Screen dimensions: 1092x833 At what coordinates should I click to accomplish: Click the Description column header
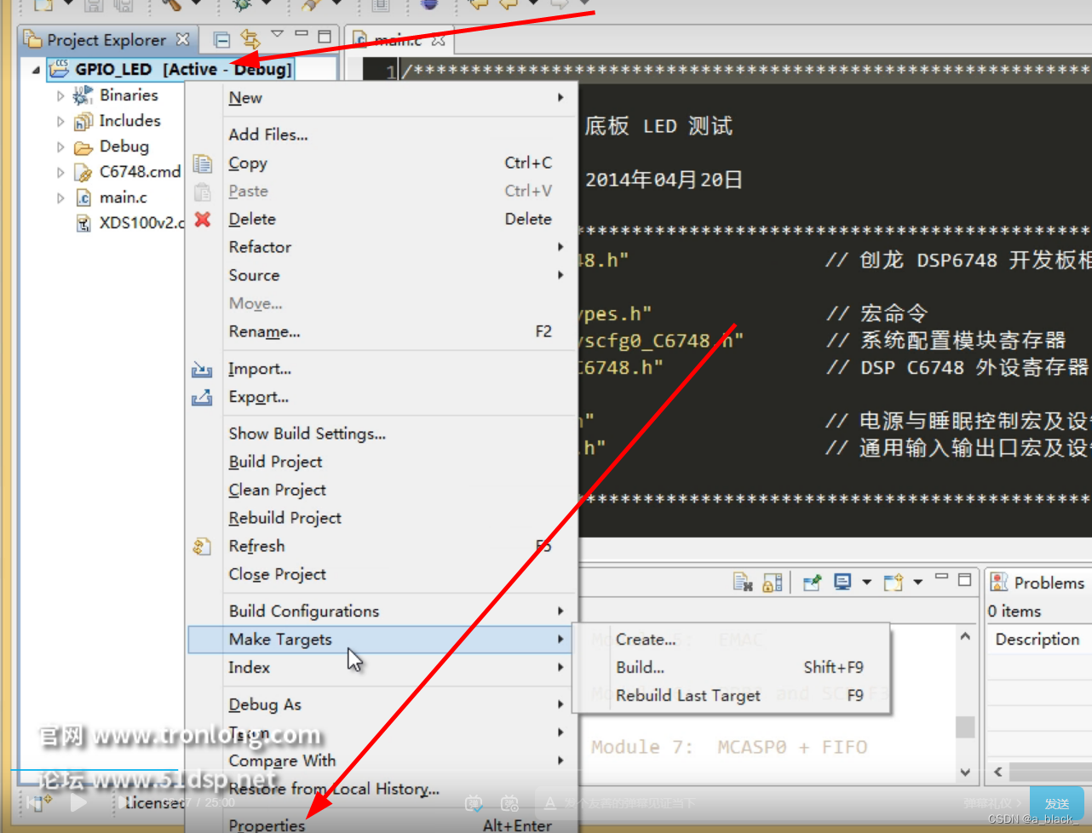click(1037, 640)
